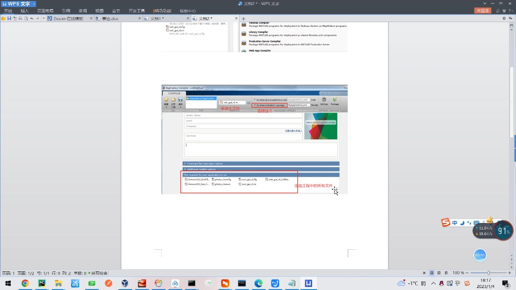Close the 事迹.doc tab
Screen dimensions: 516x290
(140, 19)
